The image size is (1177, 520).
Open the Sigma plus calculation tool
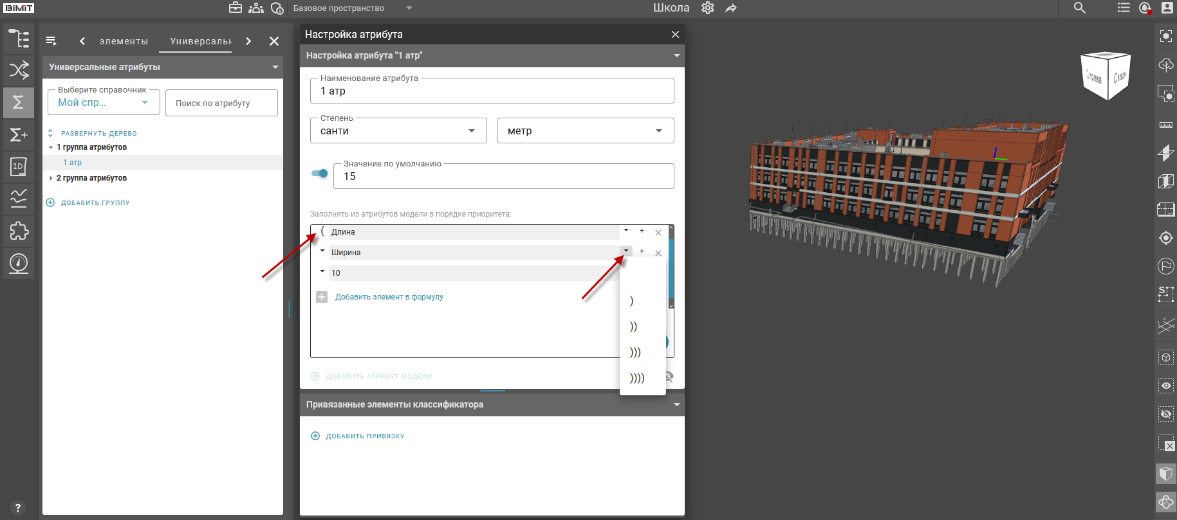[19, 134]
